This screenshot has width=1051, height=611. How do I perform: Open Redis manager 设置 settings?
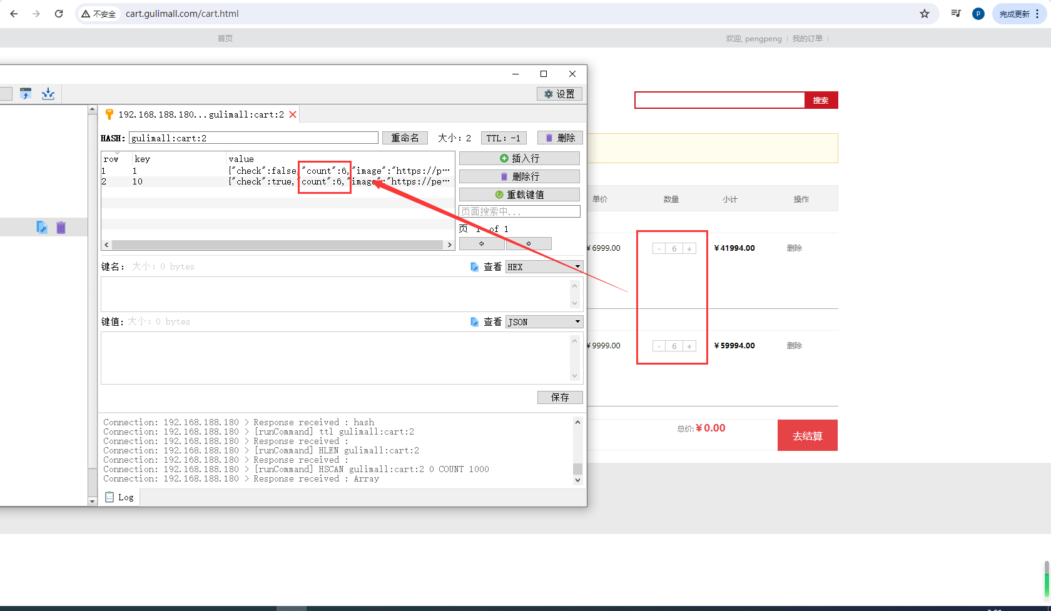pyautogui.click(x=559, y=94)
